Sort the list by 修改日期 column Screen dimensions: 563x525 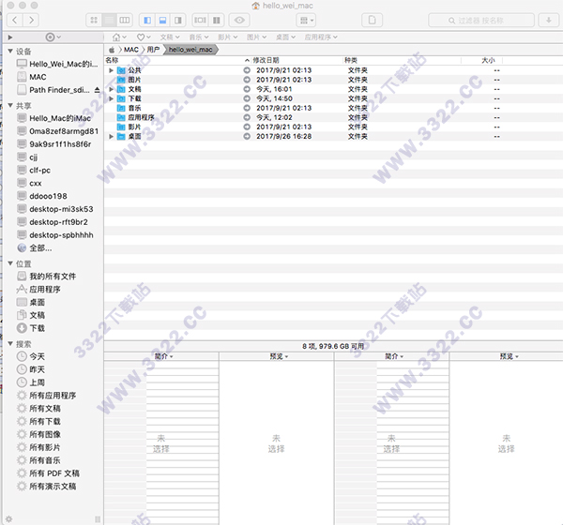point(266,60)
